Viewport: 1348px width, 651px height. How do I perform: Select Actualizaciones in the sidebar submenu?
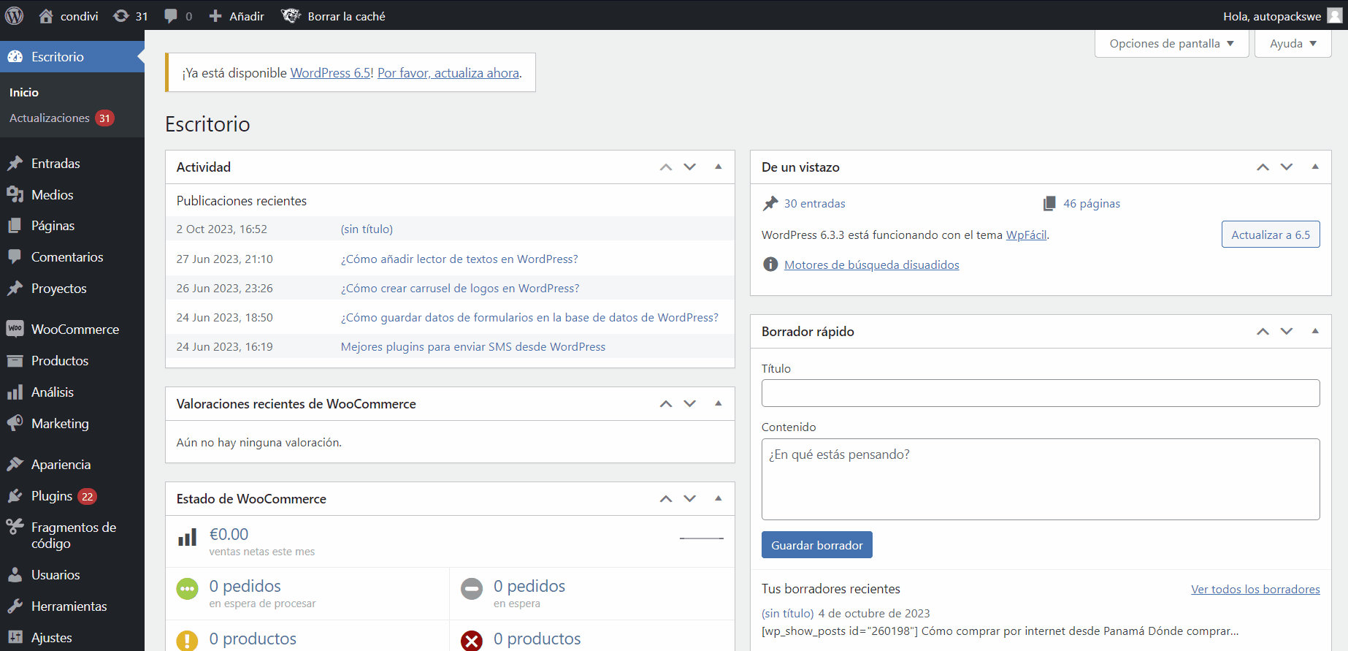point(50,118)
